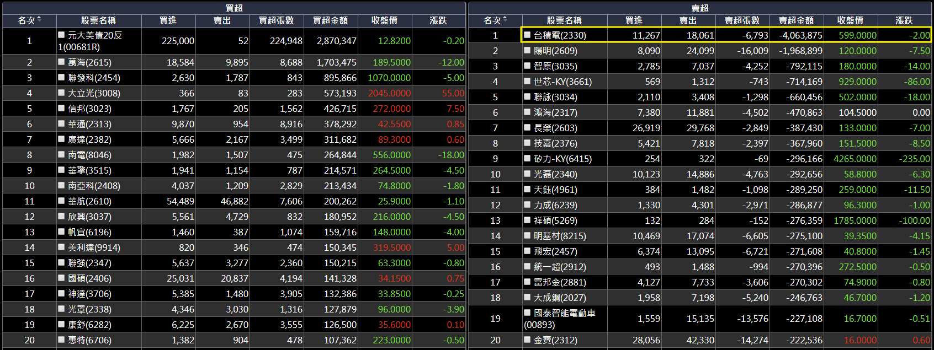Open stock 神達(3706)
The width and height of the screenshot is (934, 350).
(x=89, y=294)
